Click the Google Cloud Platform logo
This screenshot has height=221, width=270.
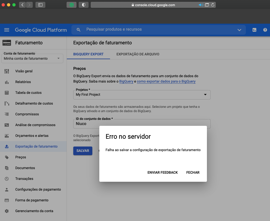click(41, 30)
